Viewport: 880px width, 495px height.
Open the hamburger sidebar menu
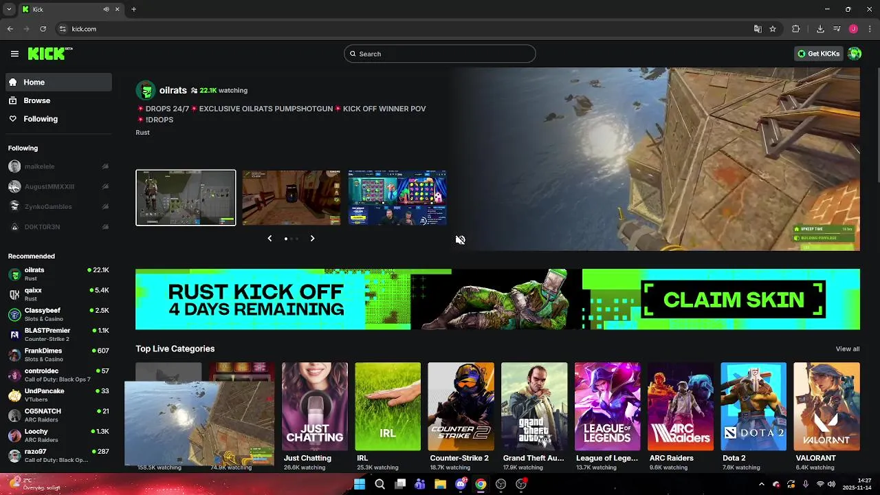pos(14,54)
